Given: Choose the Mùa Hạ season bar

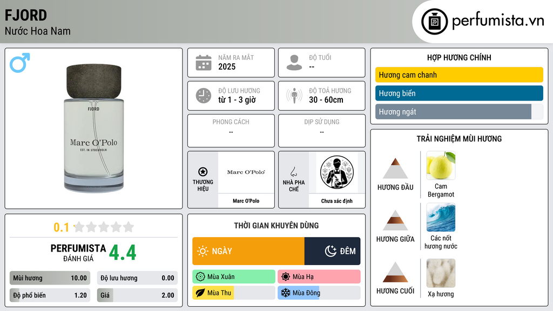Looking at the screenshot, I should 319,277.
